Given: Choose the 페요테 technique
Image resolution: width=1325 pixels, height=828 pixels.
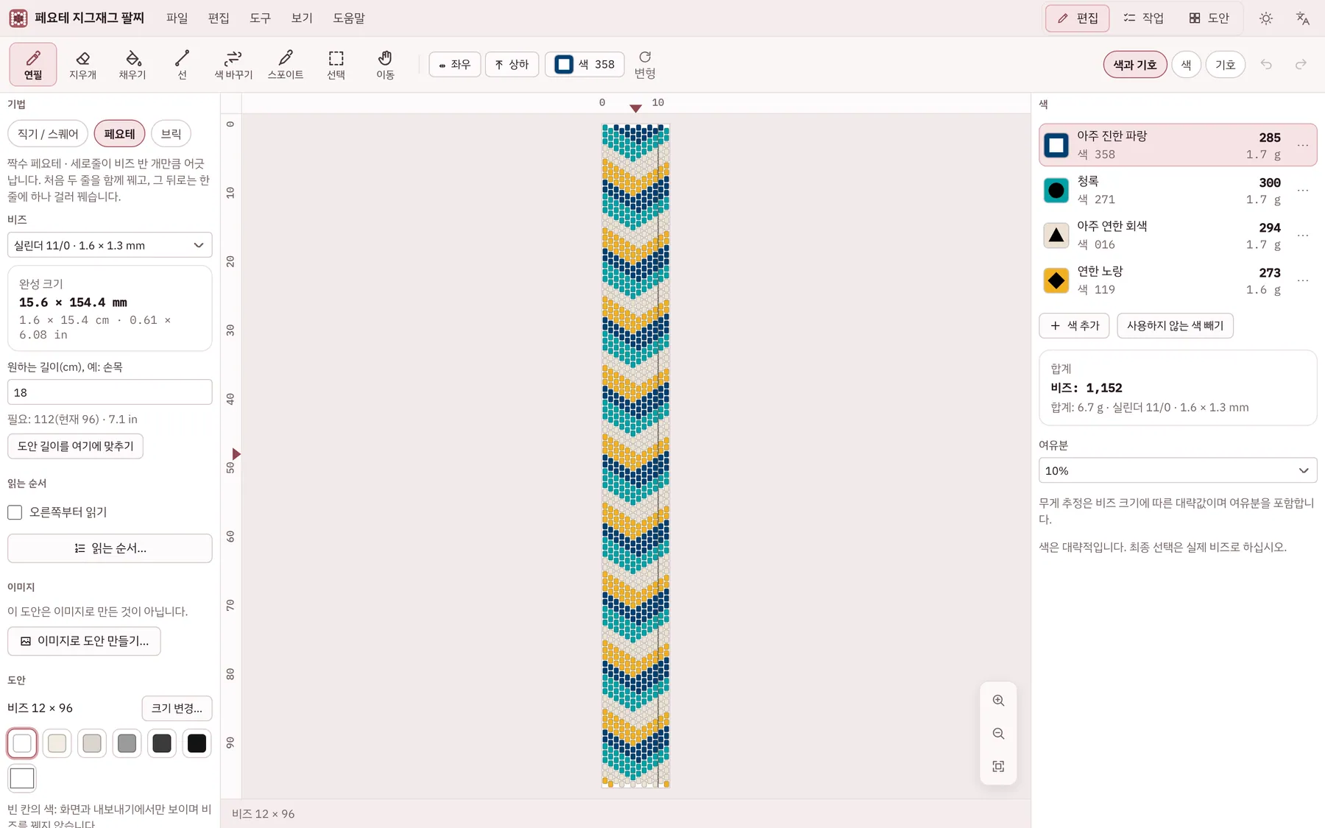Looking at the screenshot, I should click(119, 134).
